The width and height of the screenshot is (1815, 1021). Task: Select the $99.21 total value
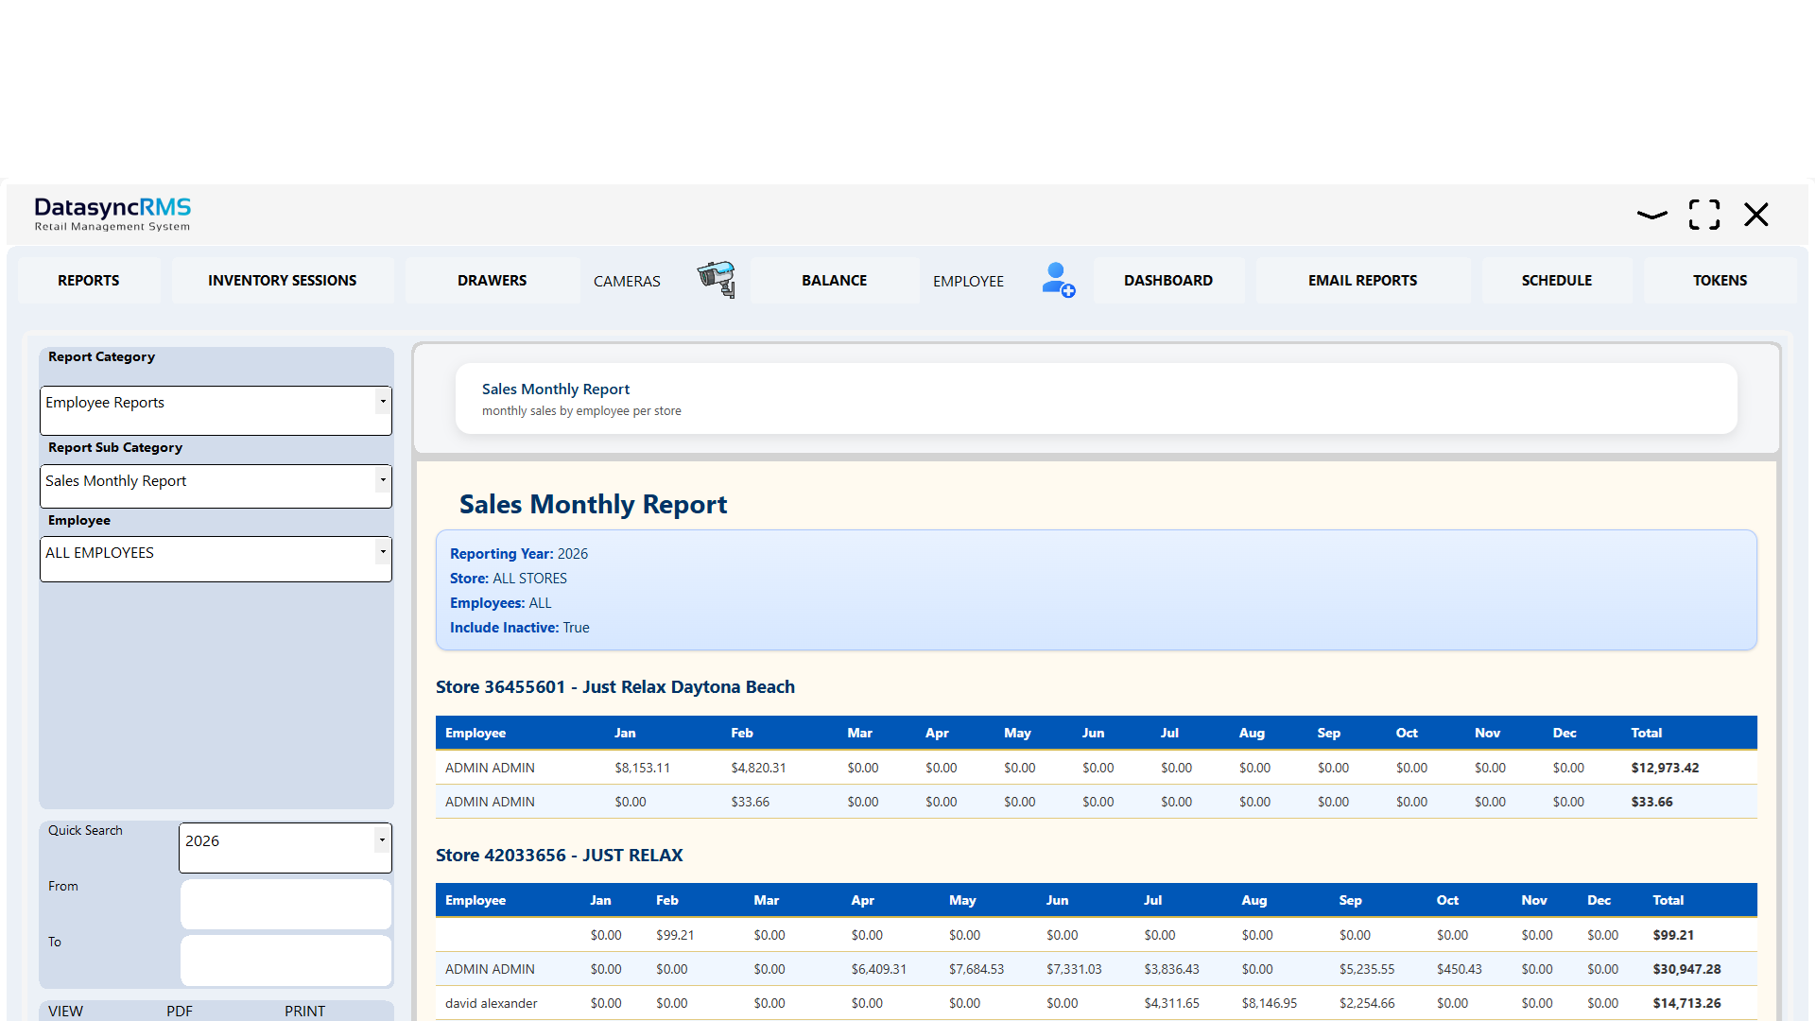pos(1673,935)
